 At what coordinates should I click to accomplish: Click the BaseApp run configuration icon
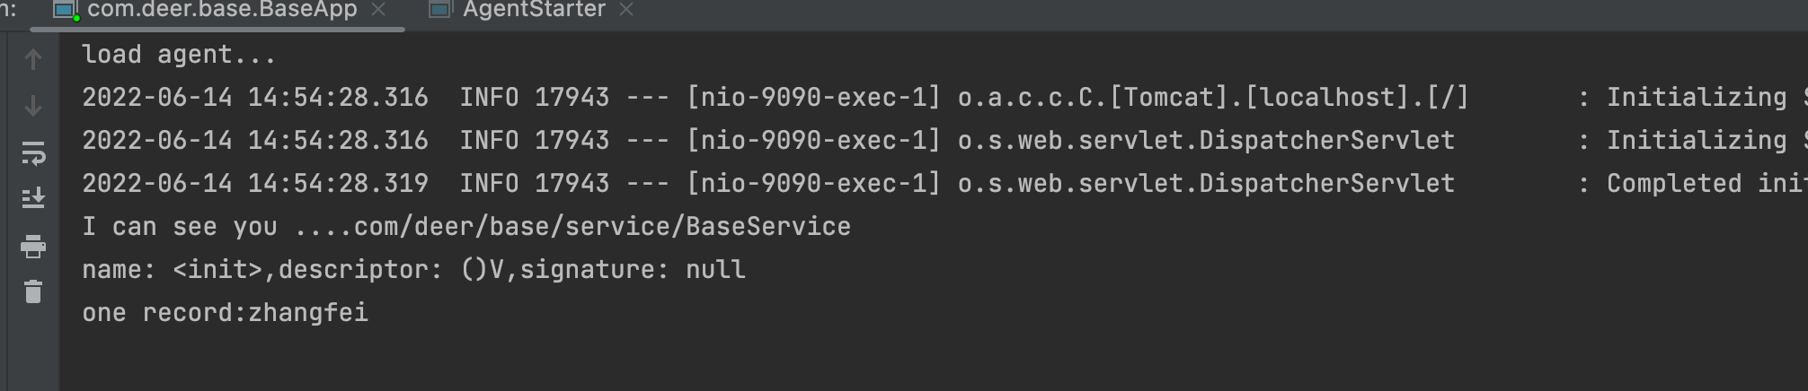[66, 10]
